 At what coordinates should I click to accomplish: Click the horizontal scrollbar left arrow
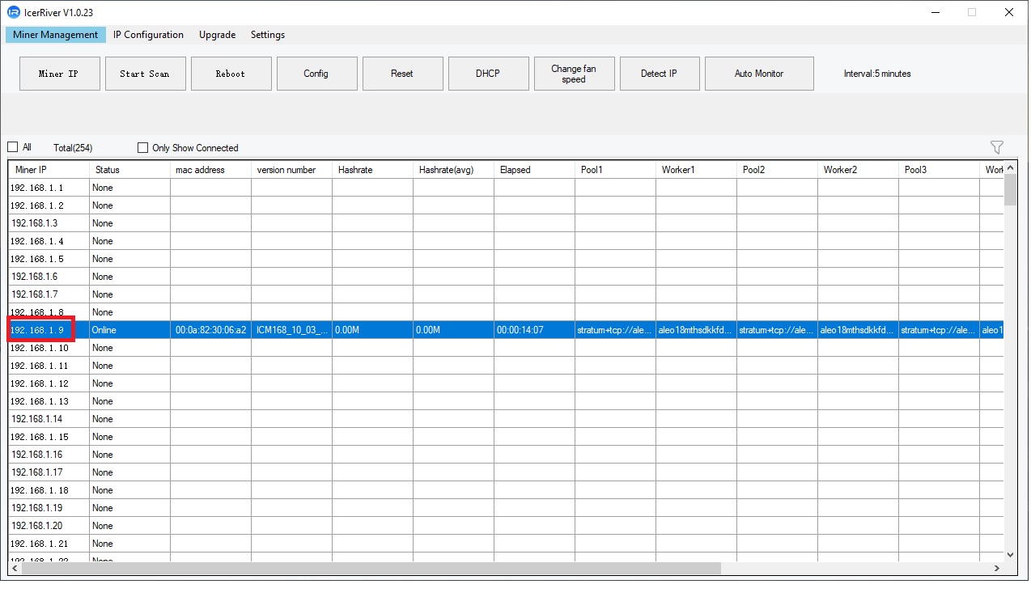pyautogui.click(x=15, y=569)
